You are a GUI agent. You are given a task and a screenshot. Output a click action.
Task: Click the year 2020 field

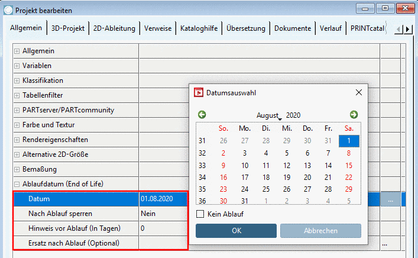pyautogui.click(x=293, y=115)
